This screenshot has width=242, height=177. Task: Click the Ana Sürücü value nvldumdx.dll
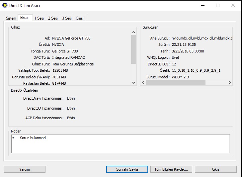202,38
